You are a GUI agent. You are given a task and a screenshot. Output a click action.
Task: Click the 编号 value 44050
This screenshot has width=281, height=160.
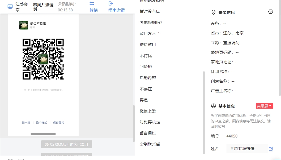click(x=232, y=136)
